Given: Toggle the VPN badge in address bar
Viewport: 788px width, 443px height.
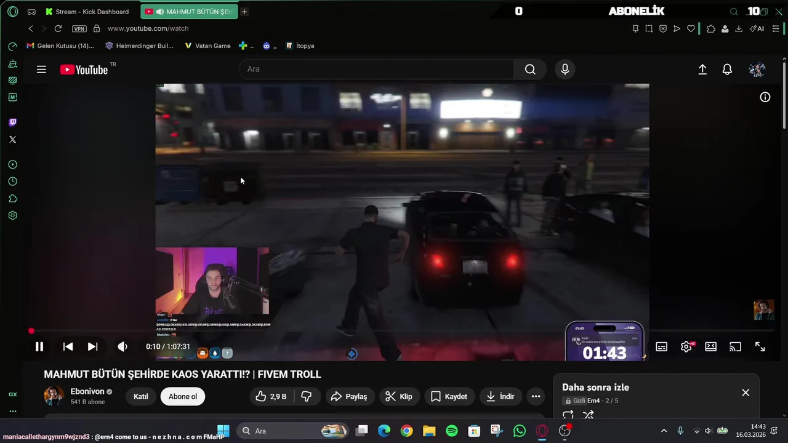Looking at the screenshot, I should tap(79, 29).
